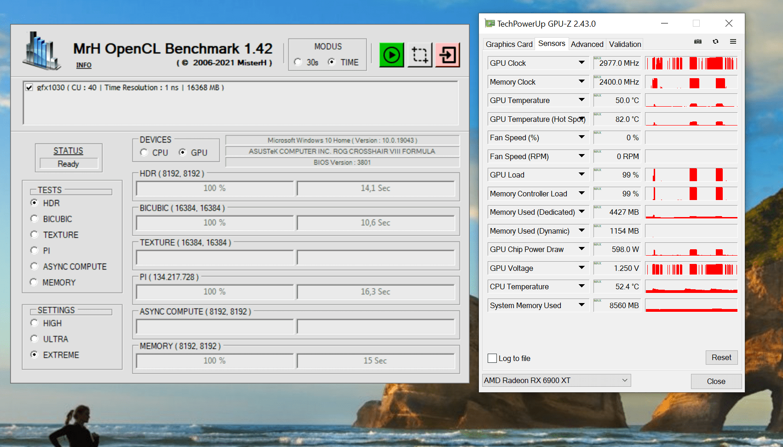
Task: Expand the Memory Controller Load dropdown
Action: pos(581,193)
